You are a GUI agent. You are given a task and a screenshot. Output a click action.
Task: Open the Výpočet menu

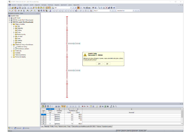37,5
